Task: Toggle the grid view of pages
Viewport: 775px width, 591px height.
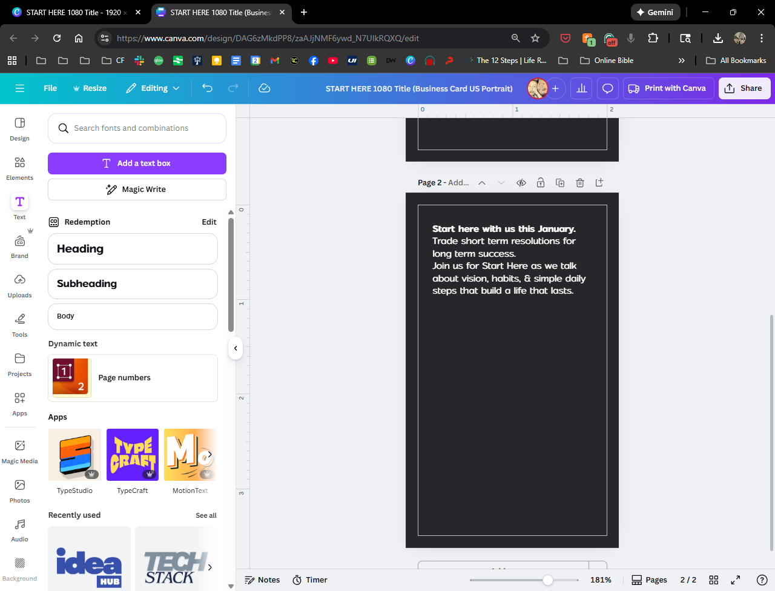Action: coord(714,580)
